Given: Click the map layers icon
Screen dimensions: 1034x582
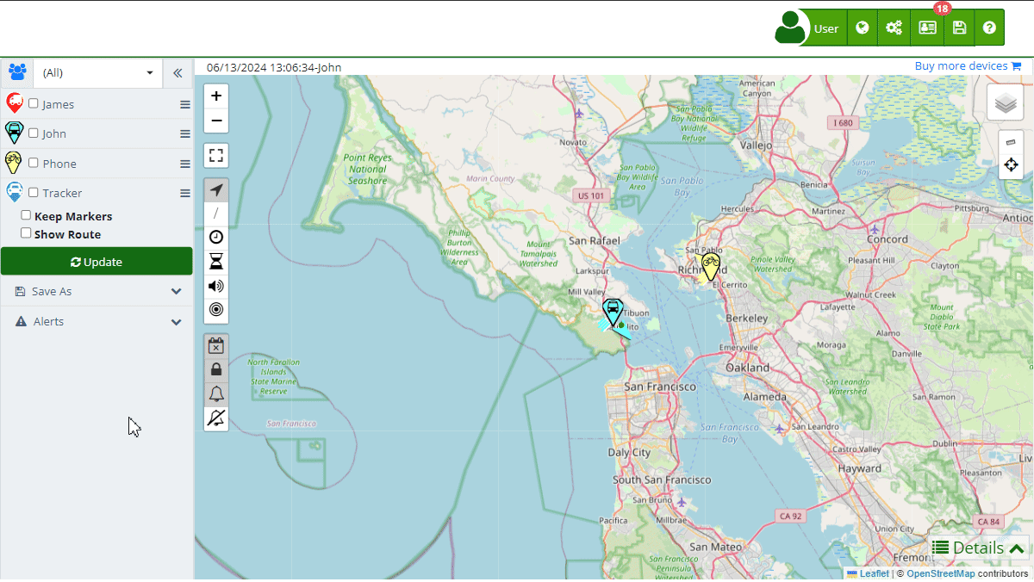Looking at the screenshot, I should [x=1005, y=103].
